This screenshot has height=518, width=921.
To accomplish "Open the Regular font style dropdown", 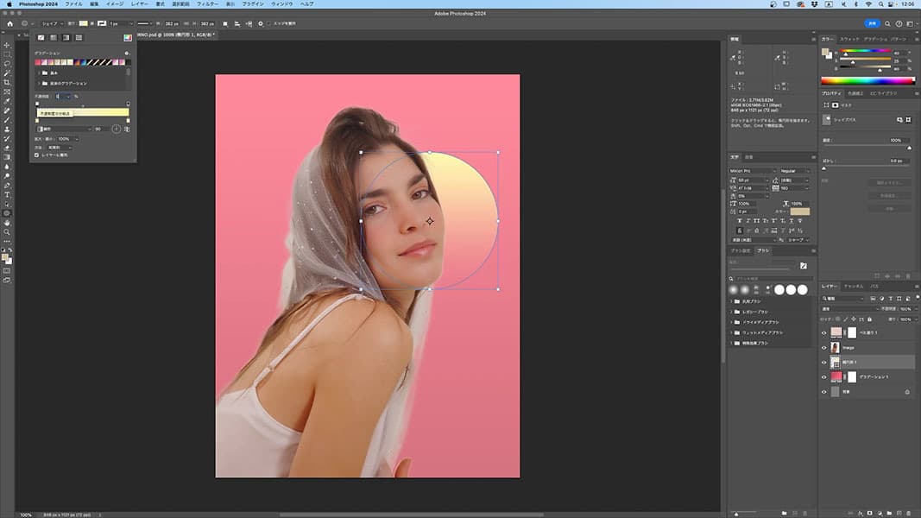I will 794,171.
